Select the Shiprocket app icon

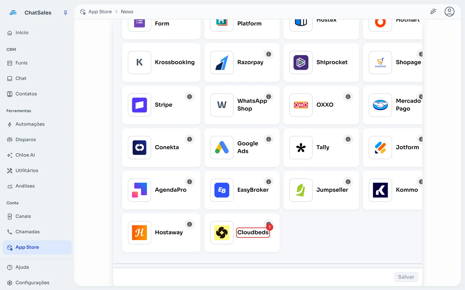tap(301, 62)
